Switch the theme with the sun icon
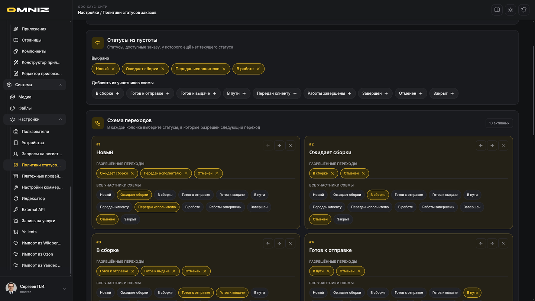Screen dimensions: 535x301 pyautogui.click(x=510, y=10)
